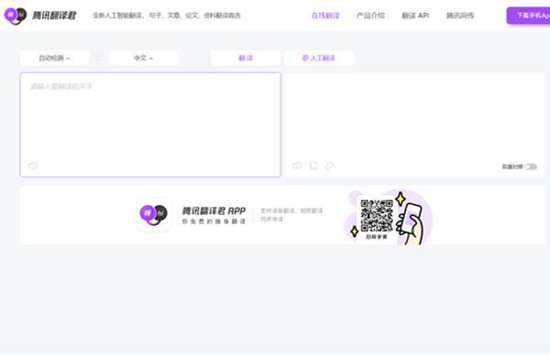Image resolution: width=550 pixels, height=355 pixels.
Task: Copy the translation result icon
Action: coord(313,166)
